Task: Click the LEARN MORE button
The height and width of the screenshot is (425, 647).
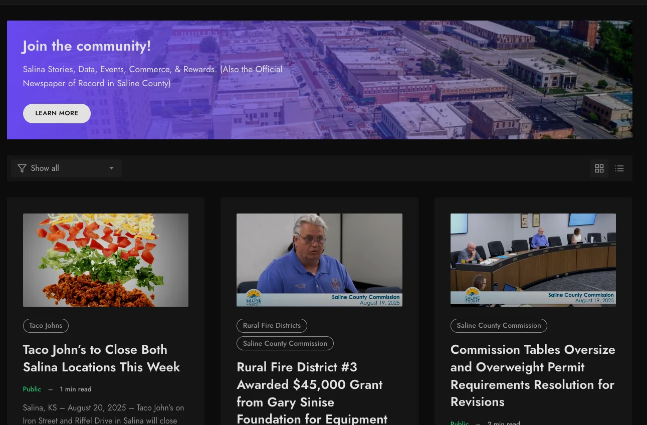Action: click(x=57, y=113)
